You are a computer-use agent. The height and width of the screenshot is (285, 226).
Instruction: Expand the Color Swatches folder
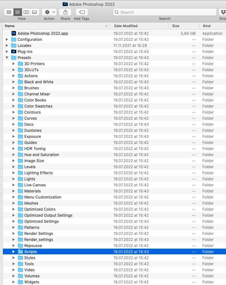coord(13,106)
